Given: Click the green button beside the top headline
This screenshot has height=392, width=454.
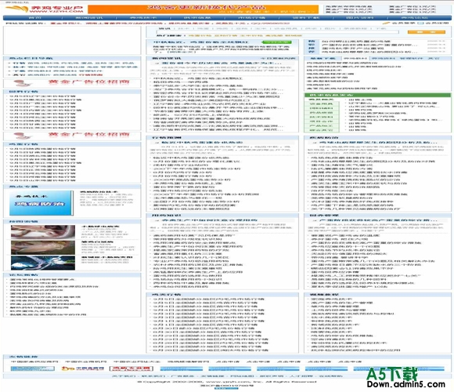Looking at the screenshot, I should (276, 42).
